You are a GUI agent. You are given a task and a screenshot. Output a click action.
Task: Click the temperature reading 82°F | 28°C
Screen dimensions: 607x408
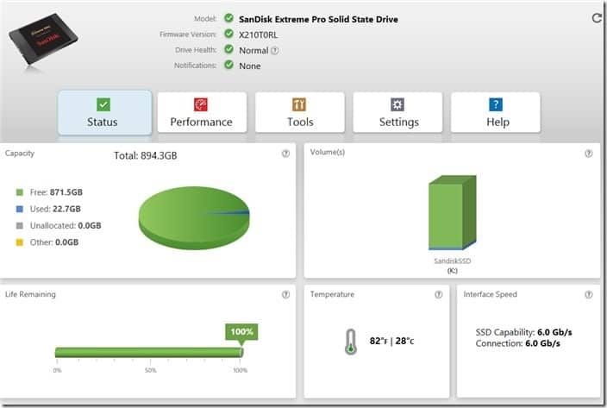(x=391, y=341)
